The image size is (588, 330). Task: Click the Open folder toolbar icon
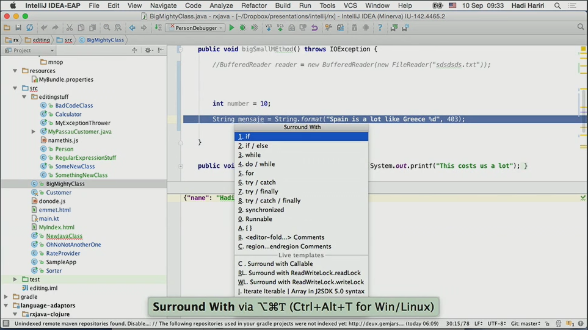[x=7, y=27]
